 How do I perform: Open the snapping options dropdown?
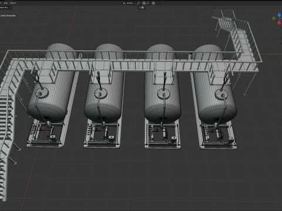coord(148,3)
